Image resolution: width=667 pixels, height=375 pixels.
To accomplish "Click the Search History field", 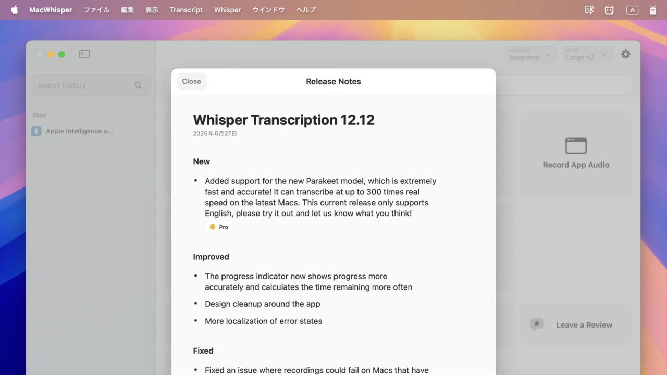I will click(83, 85).
